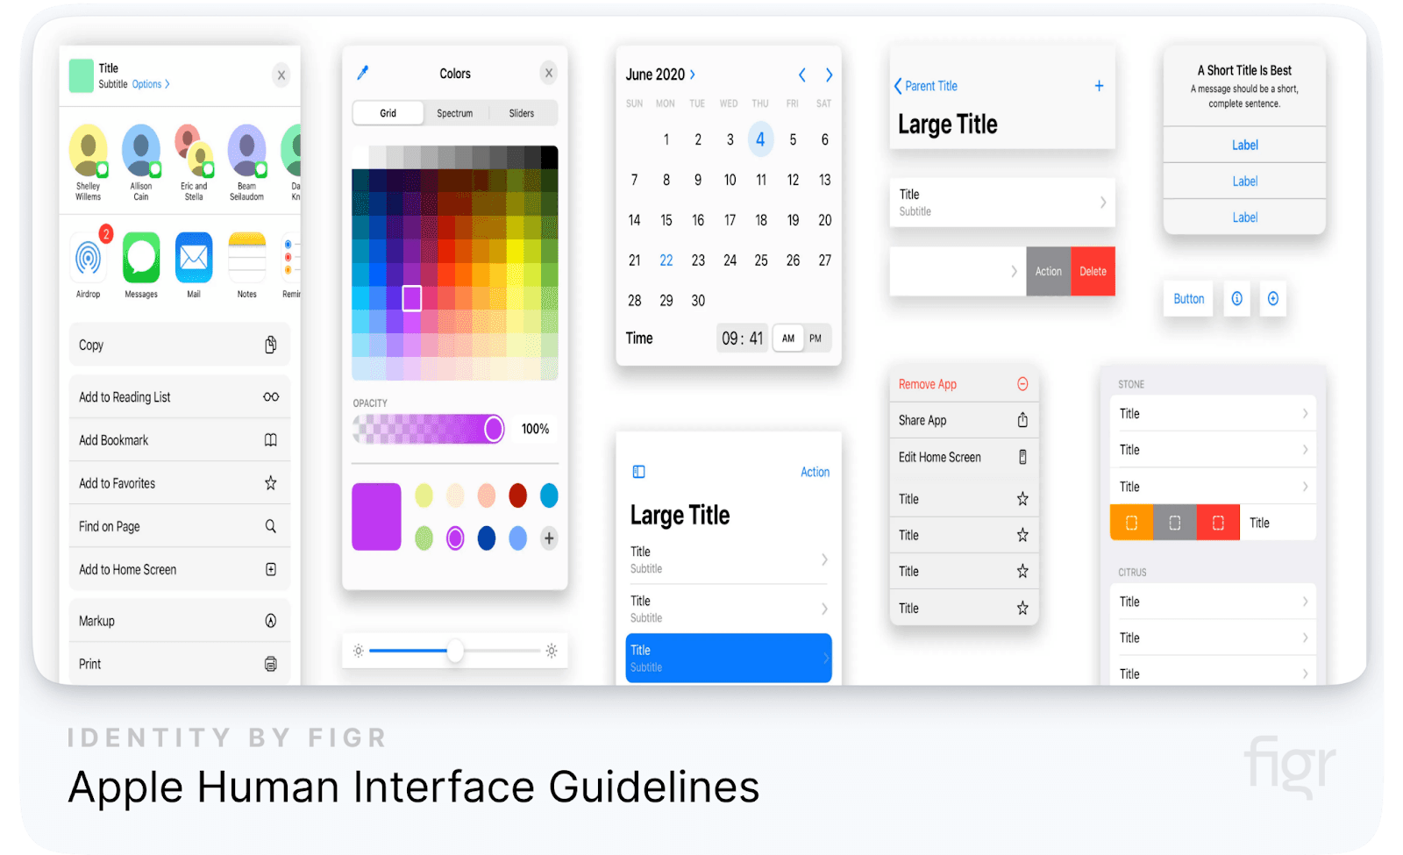The image size is (1403, 855).
Task: Add a new color swatch with plus
Action: (549, 538)
